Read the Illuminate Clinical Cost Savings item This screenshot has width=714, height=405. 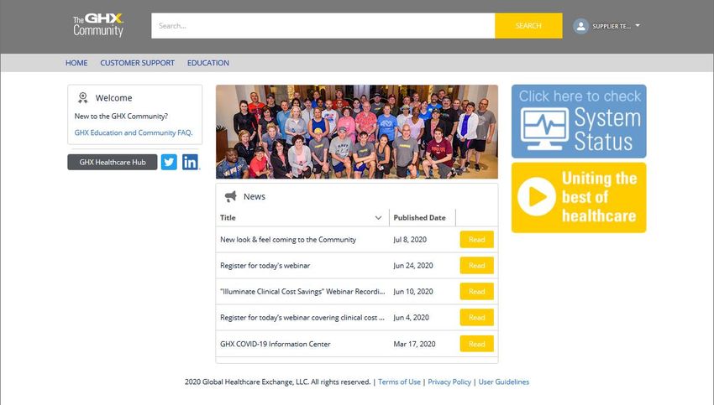(x=477, y=291)
